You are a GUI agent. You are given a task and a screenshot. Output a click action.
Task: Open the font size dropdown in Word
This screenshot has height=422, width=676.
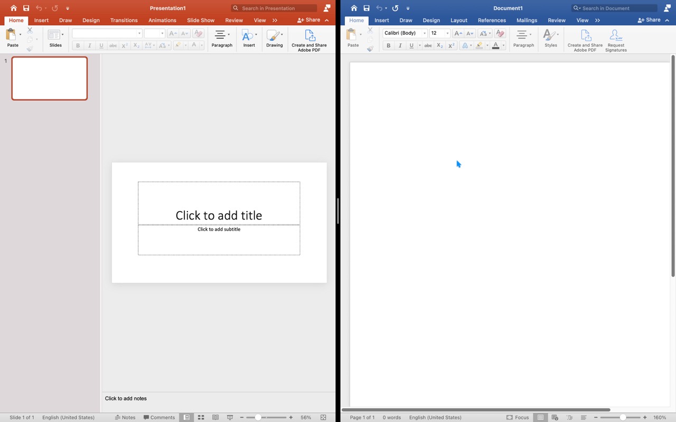(446, 33)
